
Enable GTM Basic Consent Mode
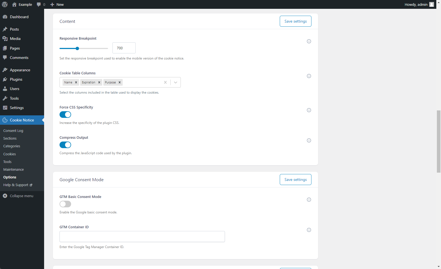65,204
